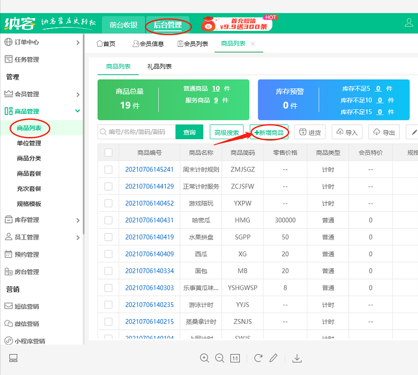Tick the checkbox for 哈密瓜 row

[x=108, y=220]
